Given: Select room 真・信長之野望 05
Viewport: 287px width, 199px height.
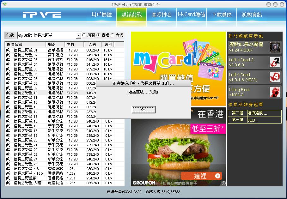Looking at the screenshot, I should (64, 69).
